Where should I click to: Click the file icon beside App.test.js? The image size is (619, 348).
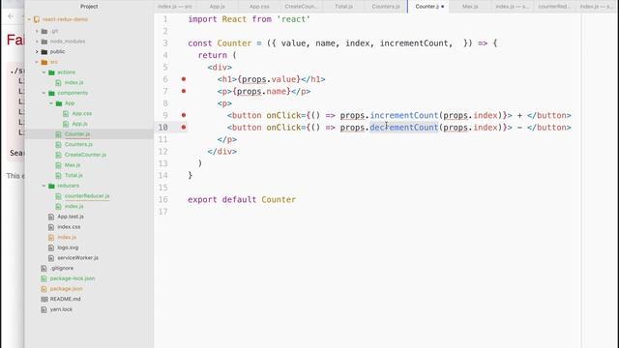(51, 217)
